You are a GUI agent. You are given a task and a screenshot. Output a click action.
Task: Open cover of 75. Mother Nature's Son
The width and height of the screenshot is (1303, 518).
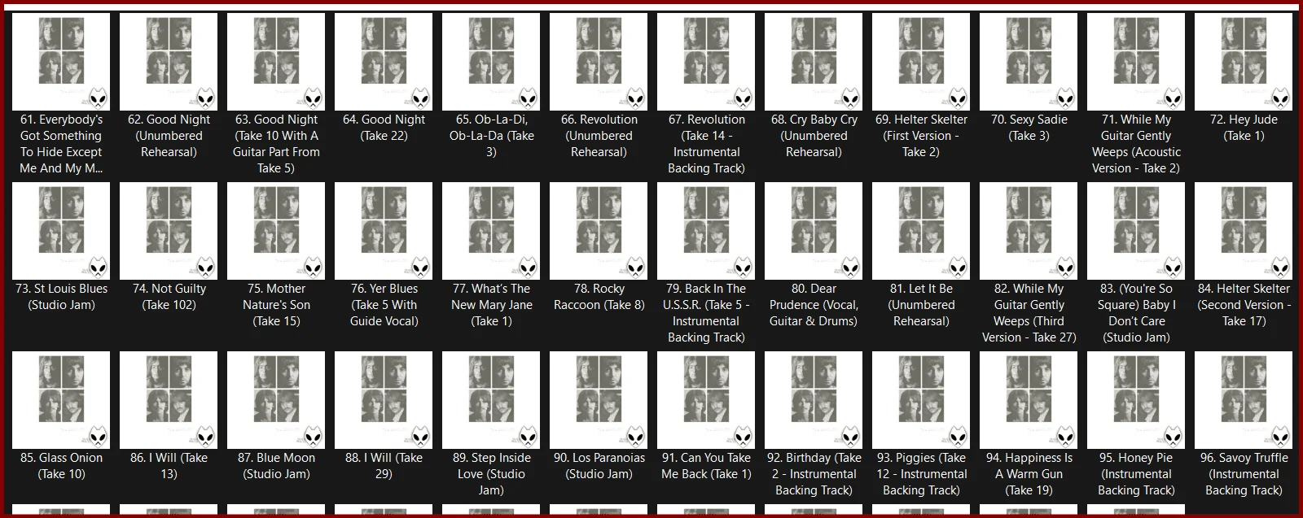pyautogui.click(x=276, y=231)
